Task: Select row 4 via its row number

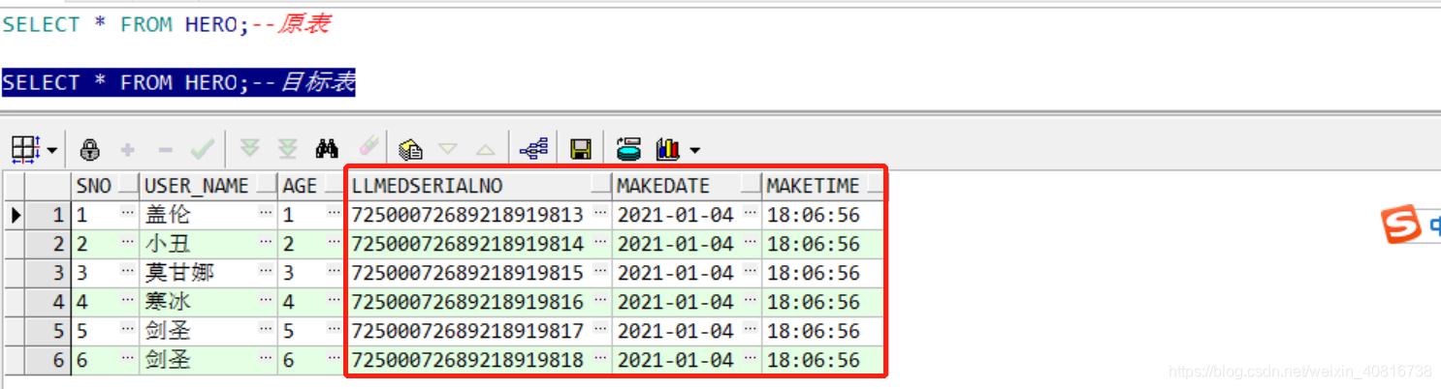Action: coord(48,302)
